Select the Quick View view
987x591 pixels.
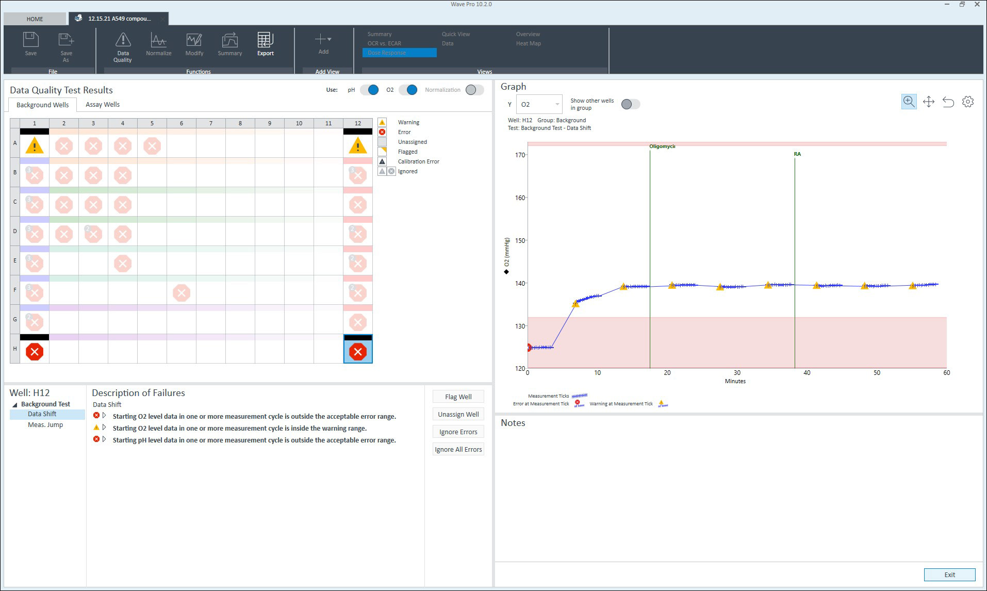(x=456, y=34)
